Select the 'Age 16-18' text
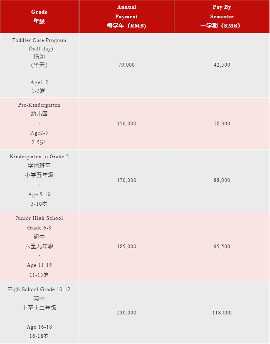Screen dimensions: 270x344 tap(39, 327)
